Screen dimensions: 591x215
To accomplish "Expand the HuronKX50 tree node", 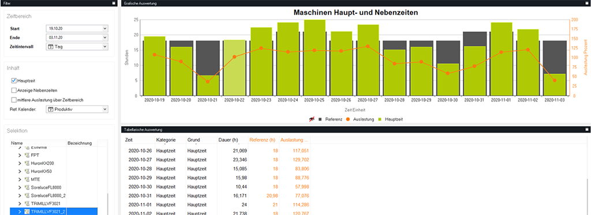I will [x=20, y=171].
